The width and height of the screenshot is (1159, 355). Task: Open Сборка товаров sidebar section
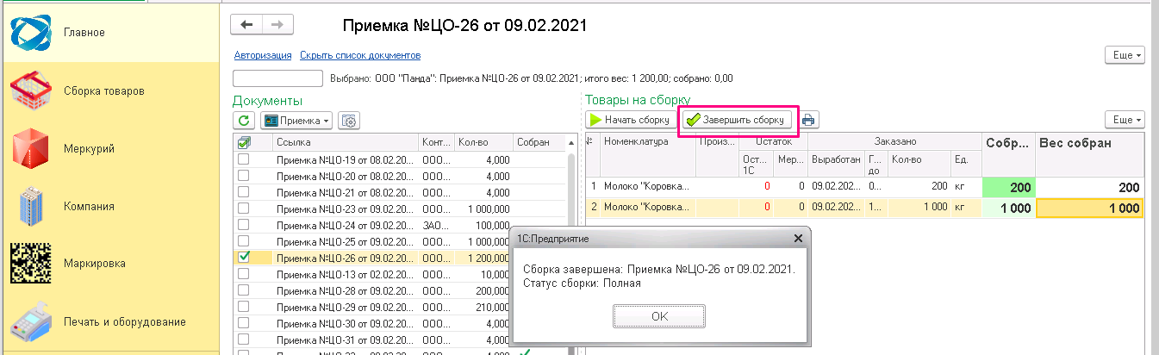click(103, 90)
